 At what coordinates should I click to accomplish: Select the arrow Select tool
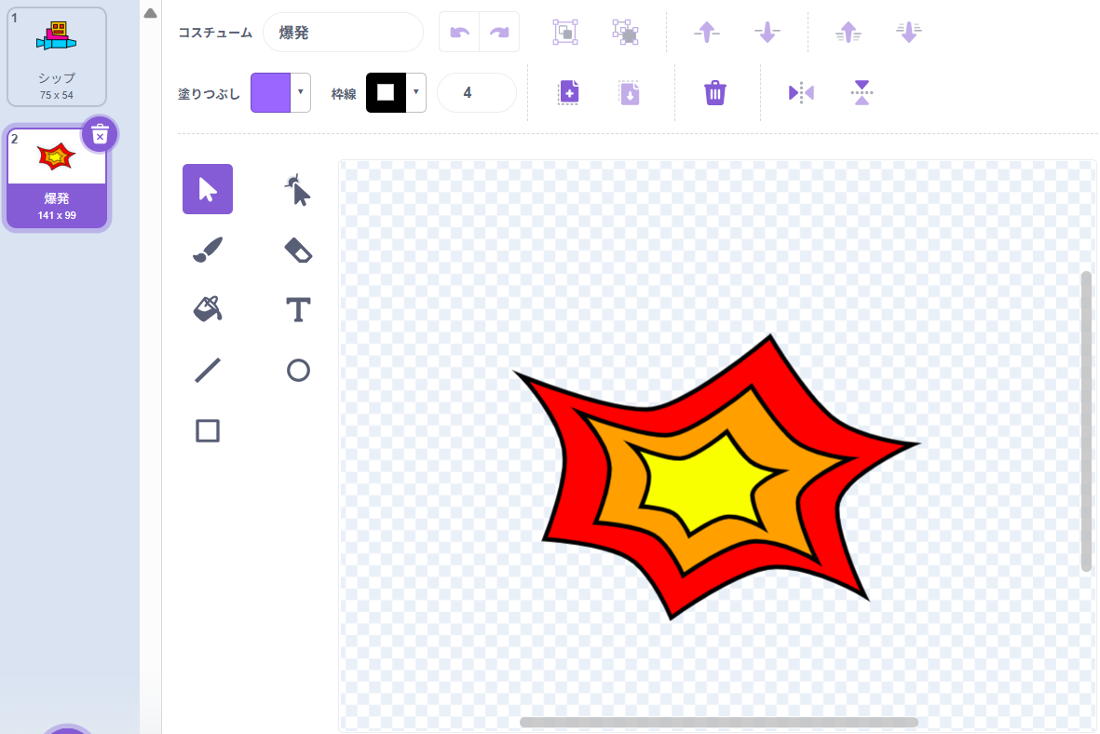pos(208,189)
